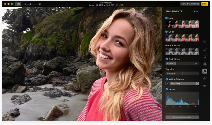Click the woman's photo in the editor
Image resolution: width=212 pixels, height=125 pixels.
pos(82,64)
